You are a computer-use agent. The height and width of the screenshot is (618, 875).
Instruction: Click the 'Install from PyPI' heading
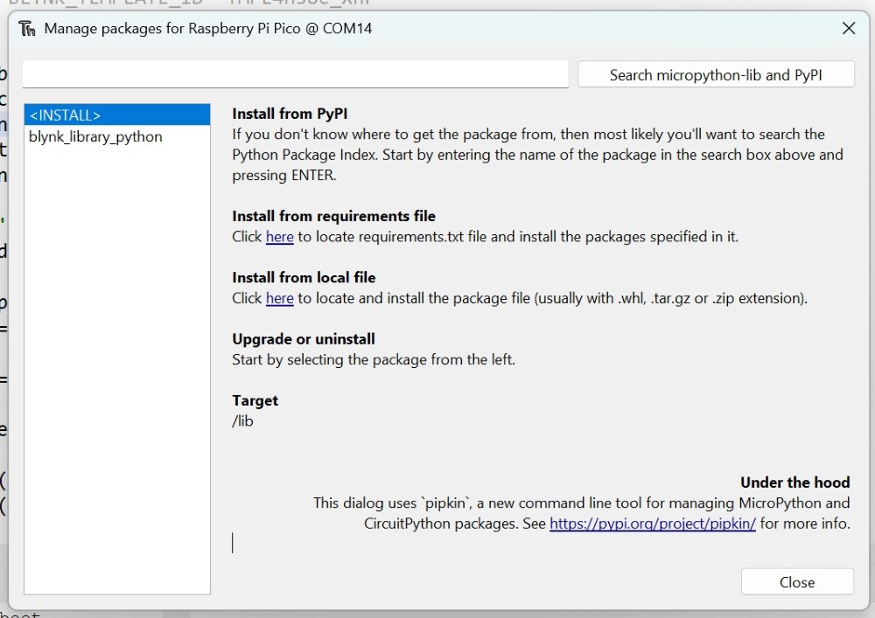pyautogui.click(x=290, y=114)
